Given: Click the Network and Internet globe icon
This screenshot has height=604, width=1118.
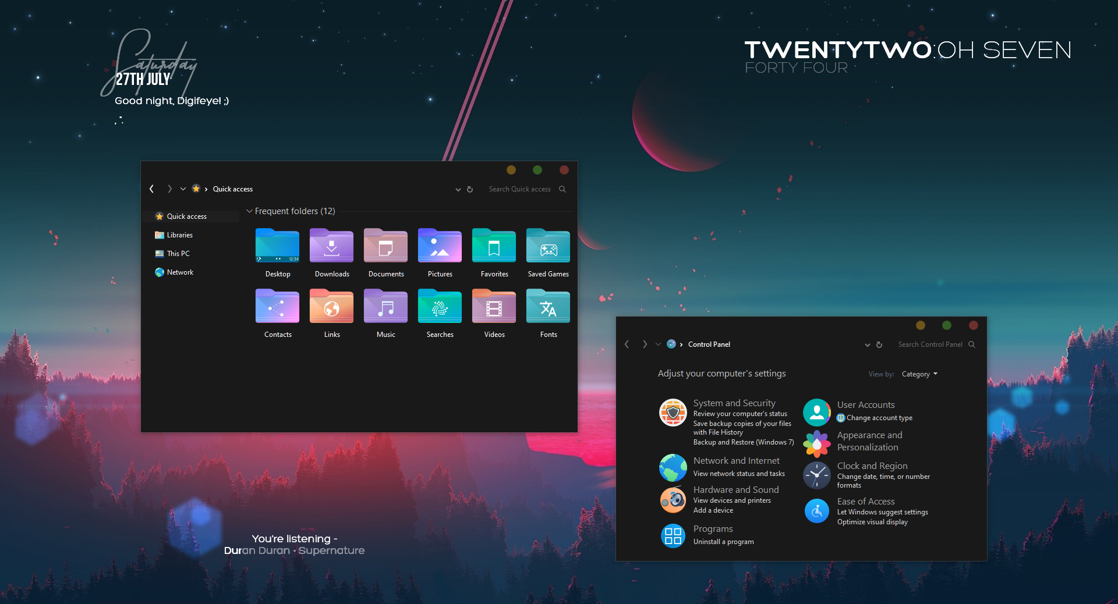Looking at the screenshot, I should pyautogui.click(x=673, y=467).
